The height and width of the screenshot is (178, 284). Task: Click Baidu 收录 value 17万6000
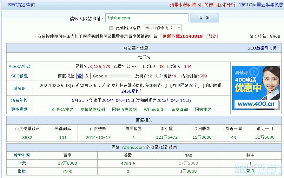click(67, 163)
